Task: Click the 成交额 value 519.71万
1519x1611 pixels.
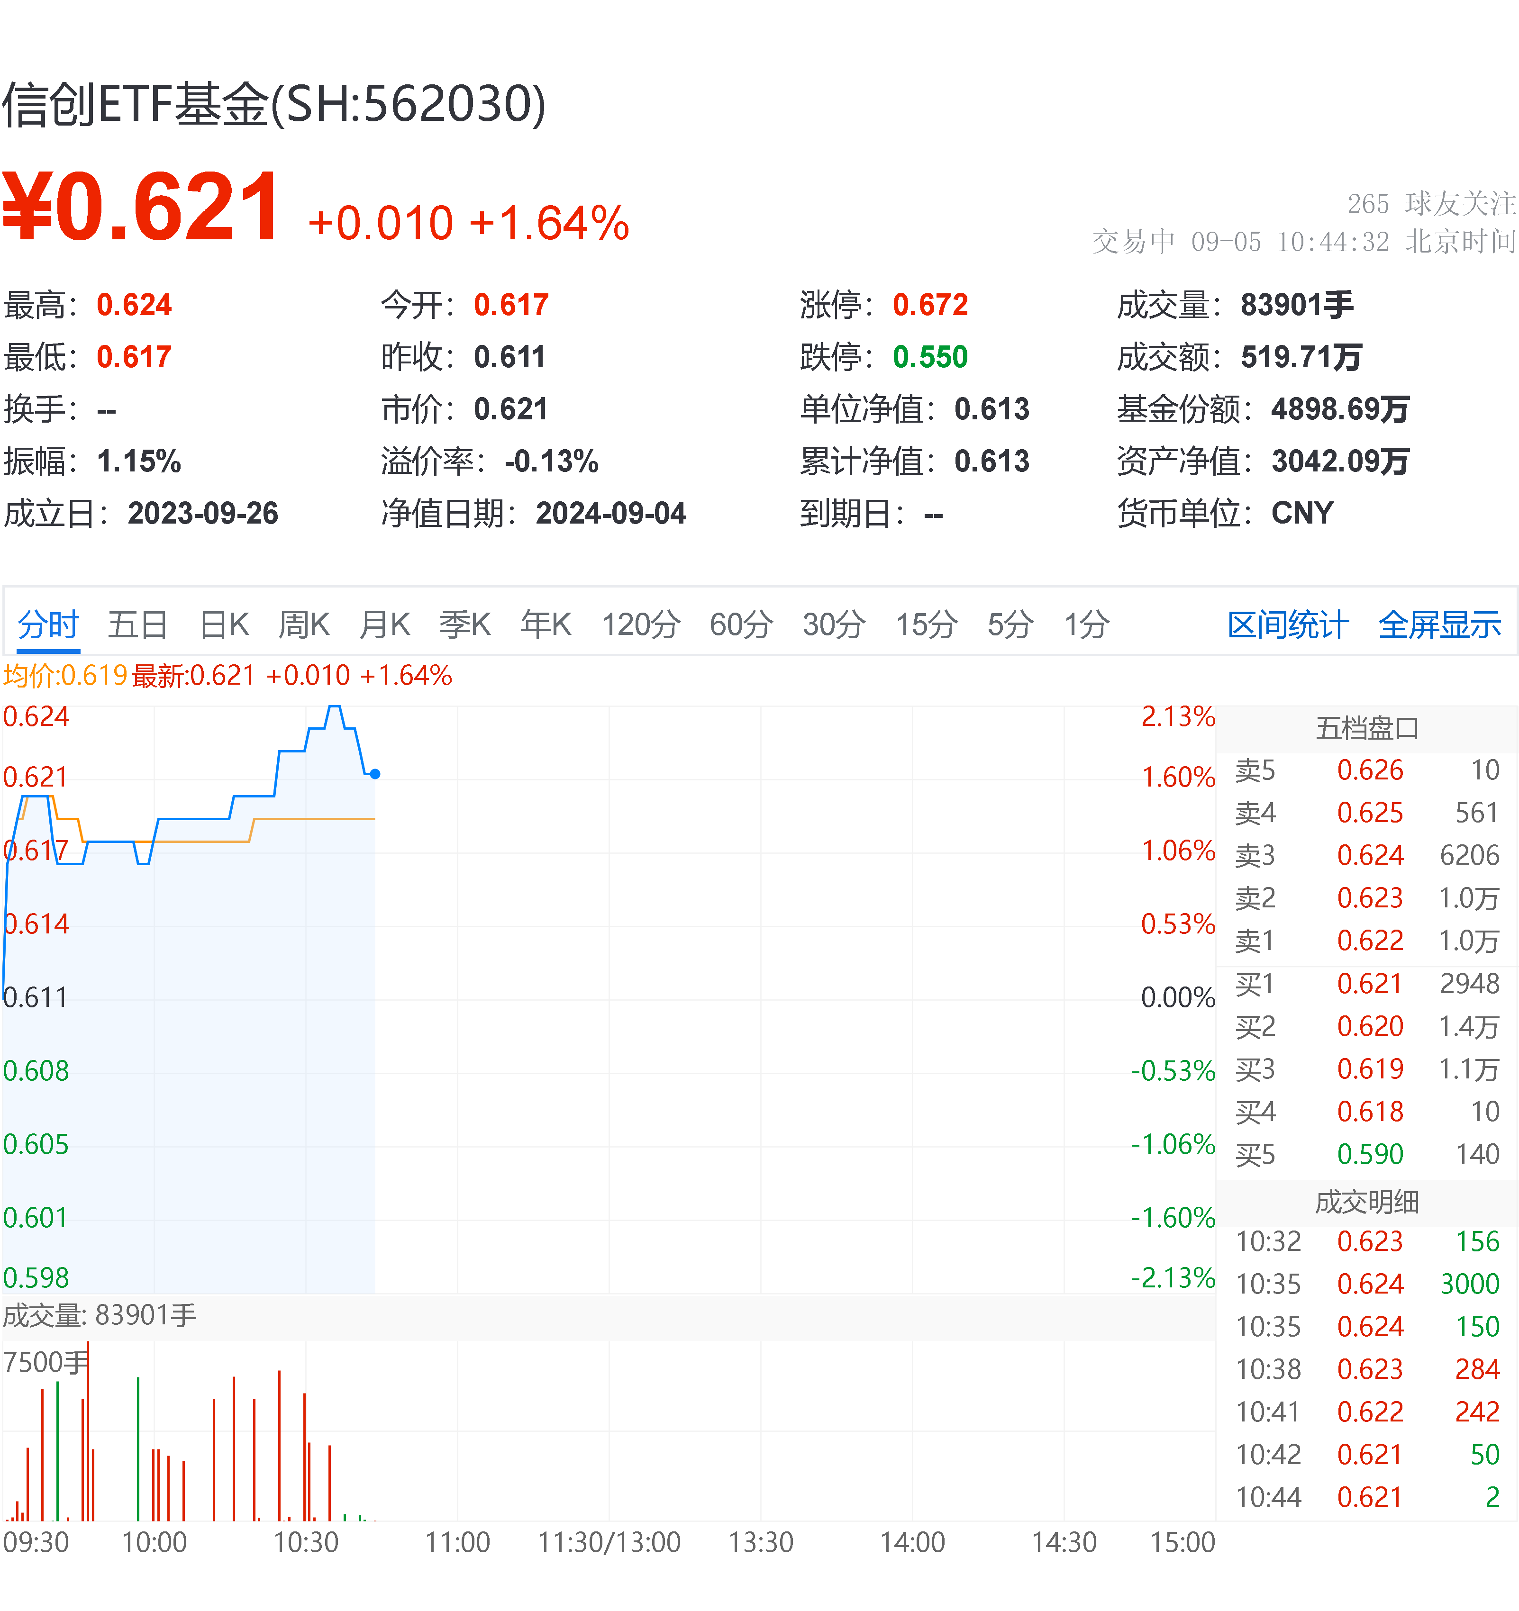Action: click(x=1302, y=357)
